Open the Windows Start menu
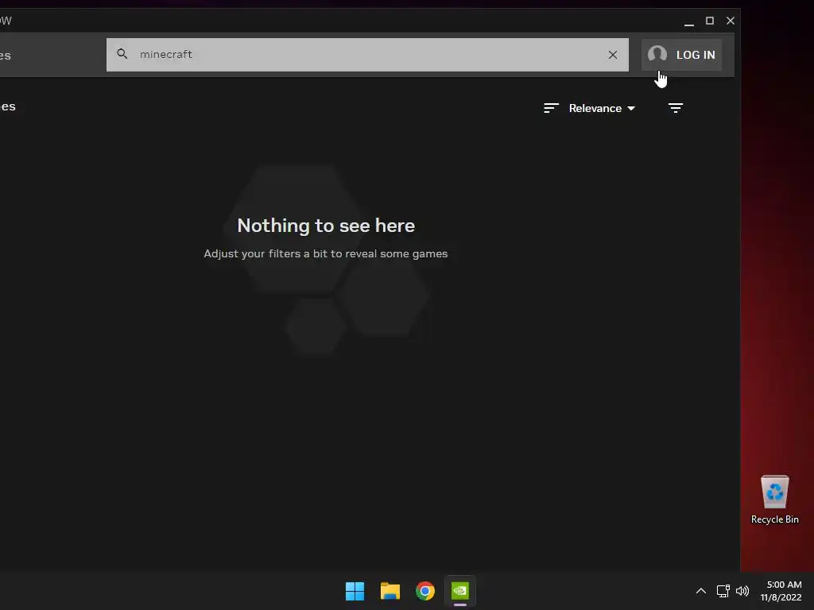 [355, 591]
